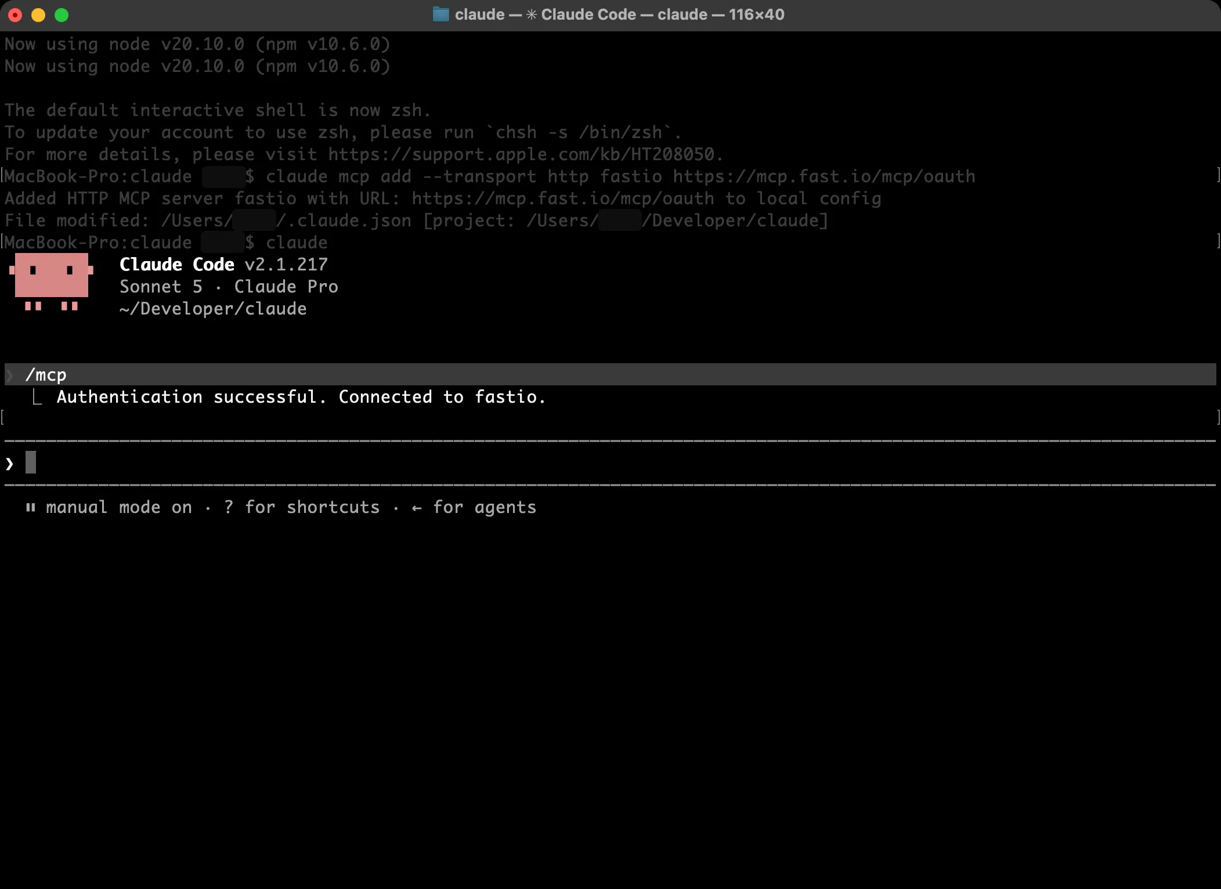The height and width of the screenshot is (889, 1221).
Task: Click '← for agents' hint text
Action: coord(474,507)
